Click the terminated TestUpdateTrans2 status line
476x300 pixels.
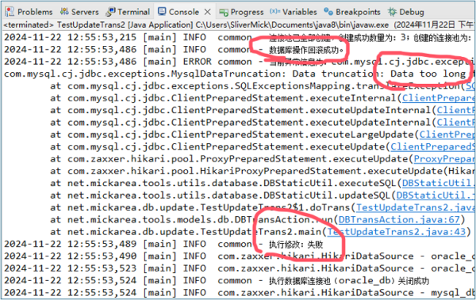(x=238, y=25)
